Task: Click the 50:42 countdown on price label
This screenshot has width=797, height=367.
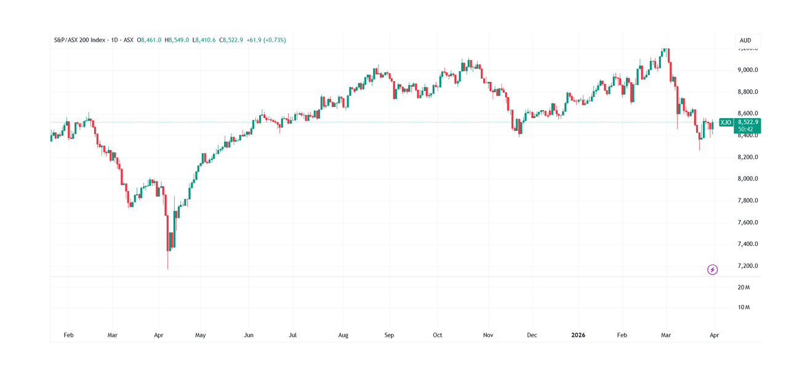Action: [745, 129]
